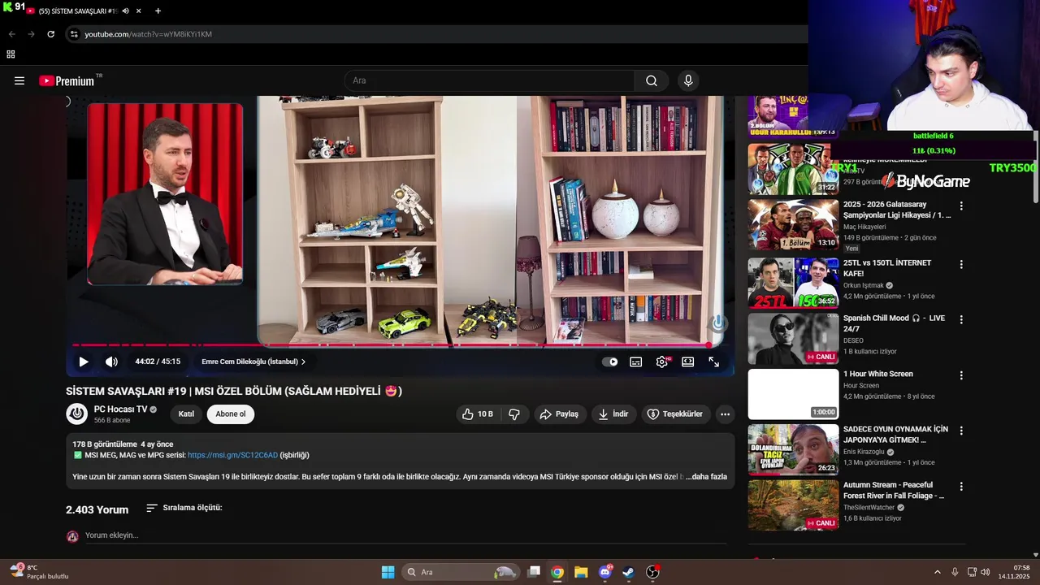Mute the SİSTEM SAVAŞLARI tab audio
Screen dimensions: 1040x585
click(x=125, y=11)
